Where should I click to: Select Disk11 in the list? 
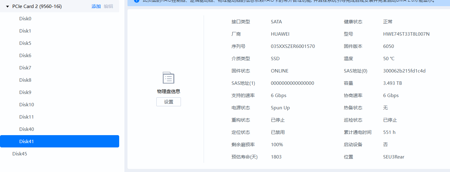click(x=26, y=117)
